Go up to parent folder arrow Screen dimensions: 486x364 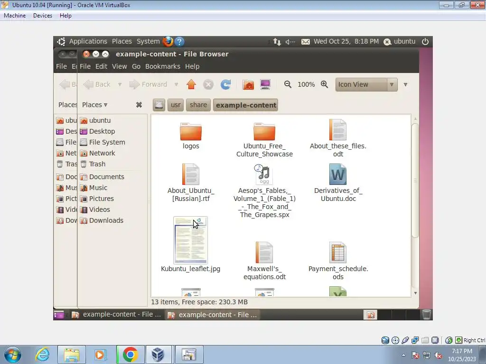tap(191, 84)
